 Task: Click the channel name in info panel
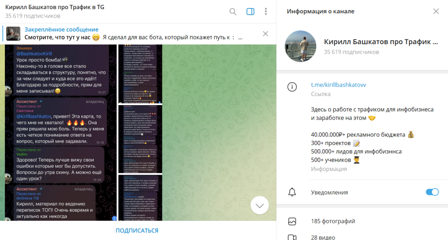click(x=381, y=42)
